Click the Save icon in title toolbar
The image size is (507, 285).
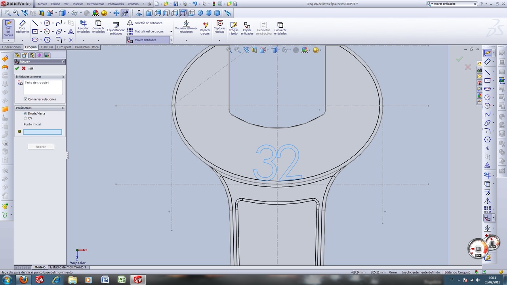coord(175,4)
